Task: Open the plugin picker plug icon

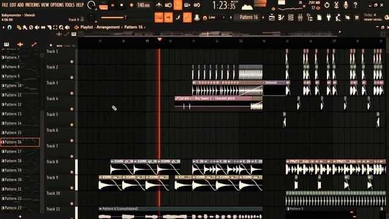Action: 329,18
